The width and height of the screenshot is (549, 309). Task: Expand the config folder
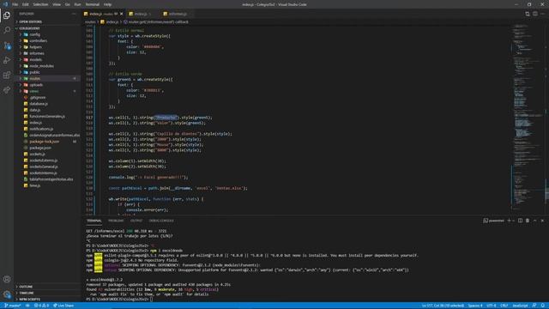pyautogui.click(x=47, y=34)
